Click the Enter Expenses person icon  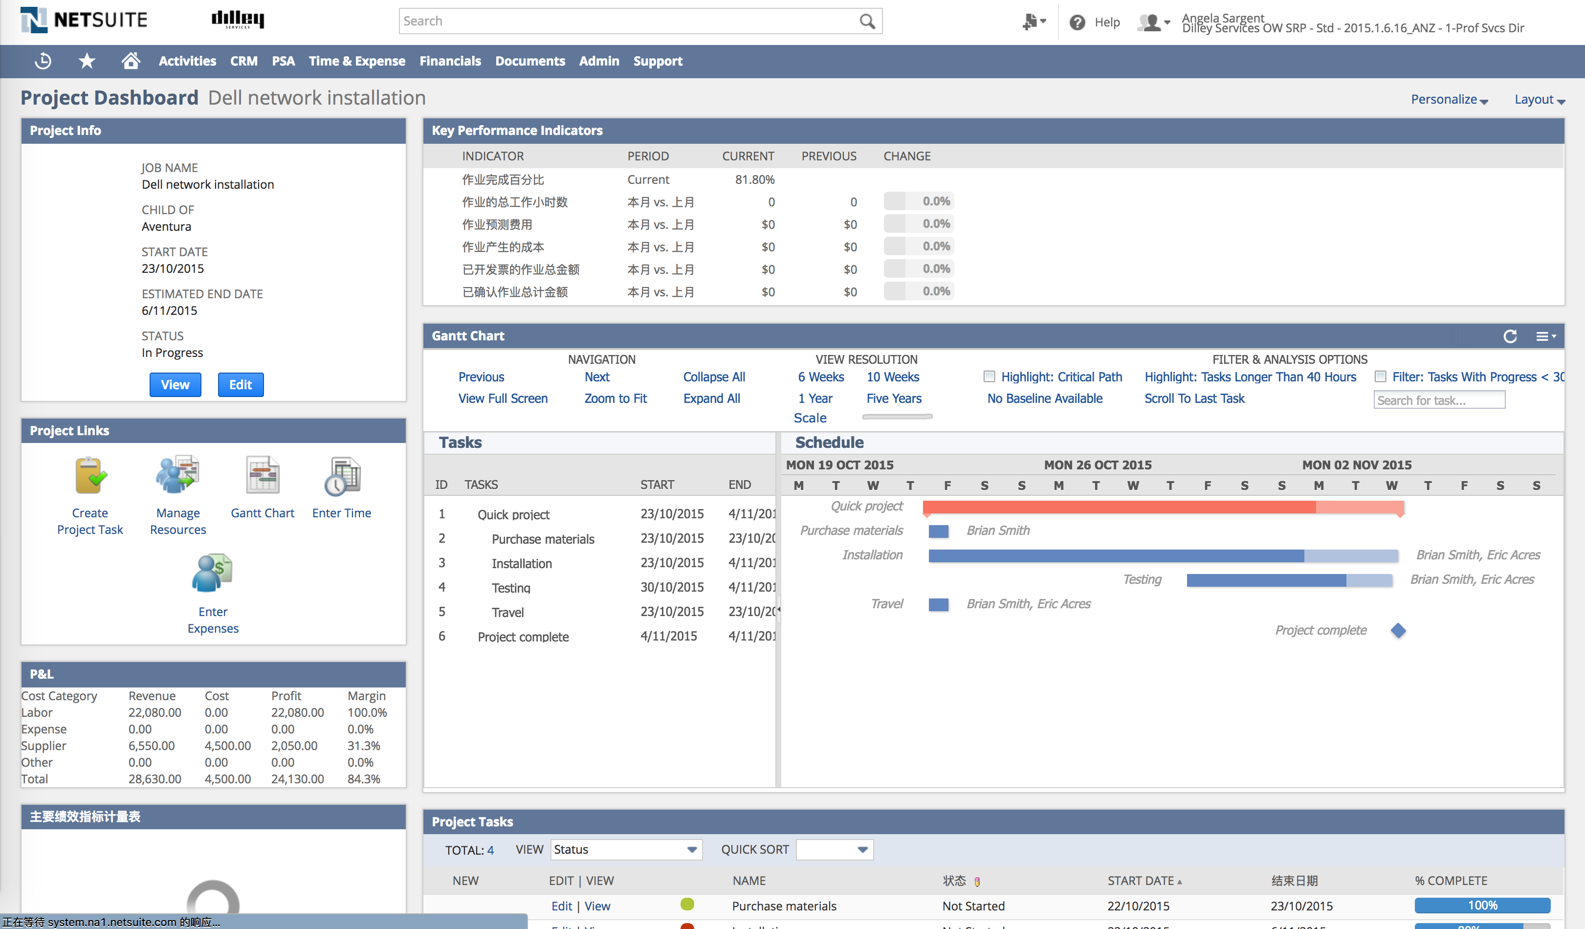213,574
